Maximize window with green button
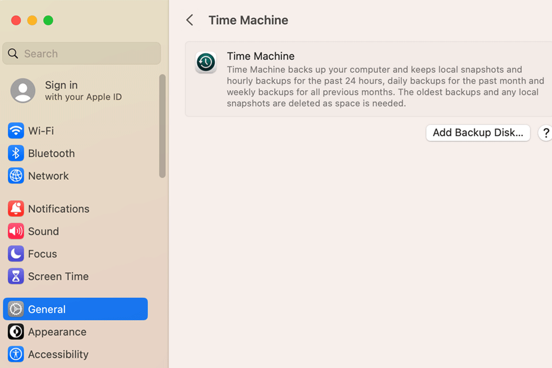552x368 pixels. click(x=48, y=20)
